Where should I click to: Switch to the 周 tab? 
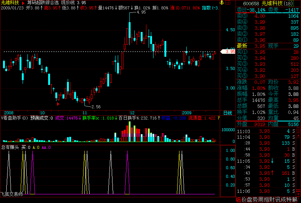tap(261, 200)
